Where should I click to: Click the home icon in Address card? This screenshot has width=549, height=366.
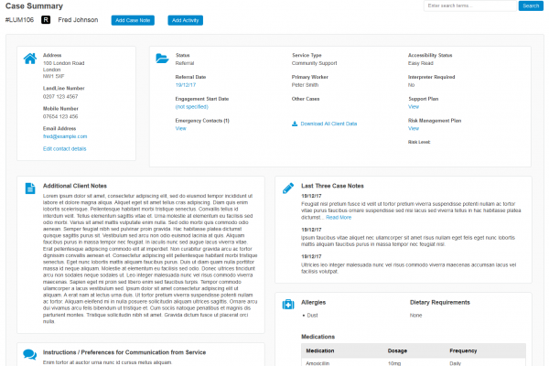(28, 58)
